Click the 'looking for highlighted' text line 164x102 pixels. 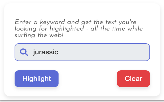coord(49,29)
